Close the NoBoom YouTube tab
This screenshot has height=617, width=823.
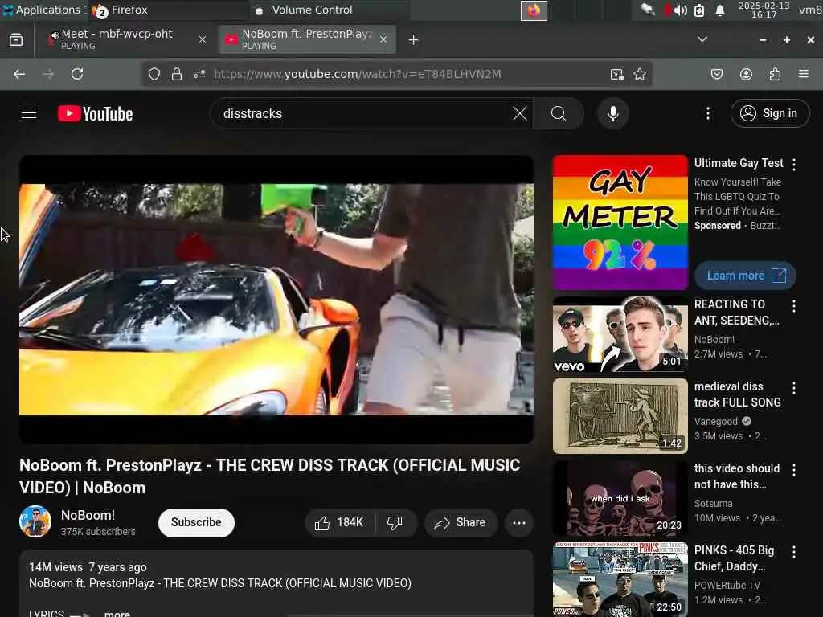pyautogui.click(x=383, y=39)
